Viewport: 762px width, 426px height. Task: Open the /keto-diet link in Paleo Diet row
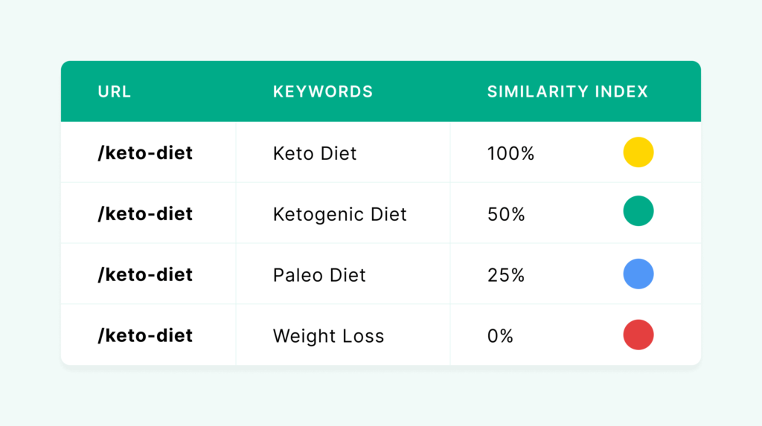145,275
